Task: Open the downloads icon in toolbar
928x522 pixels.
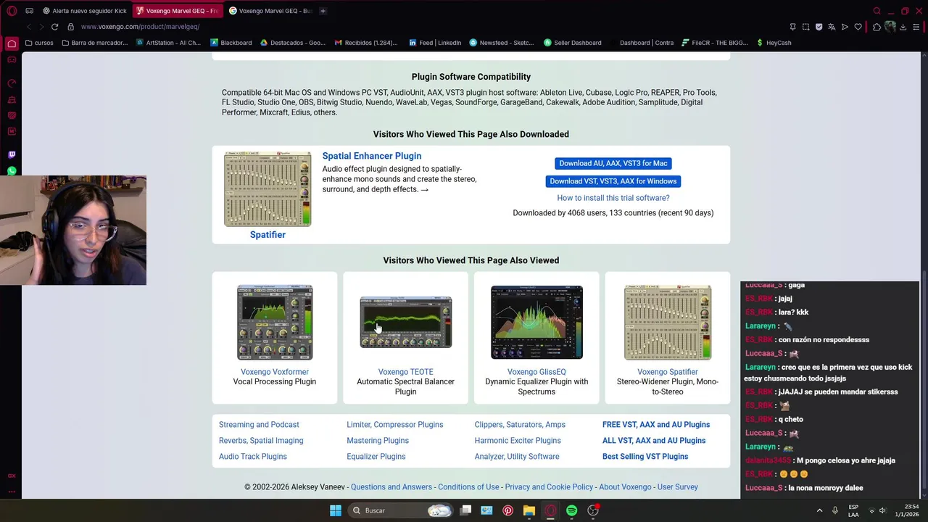Action: click(903, 27)
